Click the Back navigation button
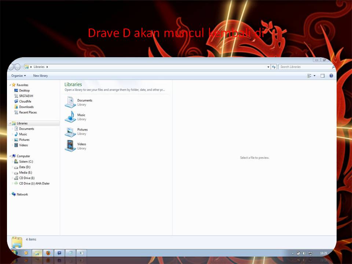Screen dimensions: 352x264 11,67
